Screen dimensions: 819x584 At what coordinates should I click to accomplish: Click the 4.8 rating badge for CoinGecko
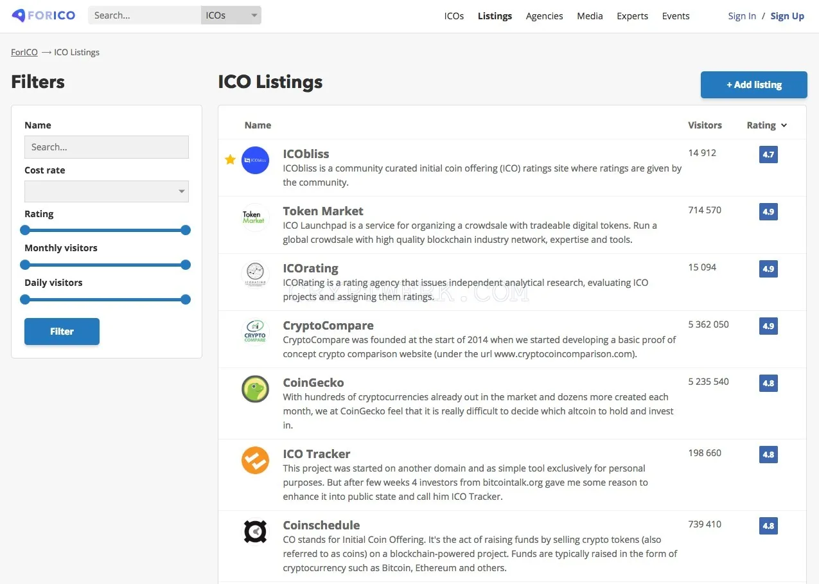768,384
